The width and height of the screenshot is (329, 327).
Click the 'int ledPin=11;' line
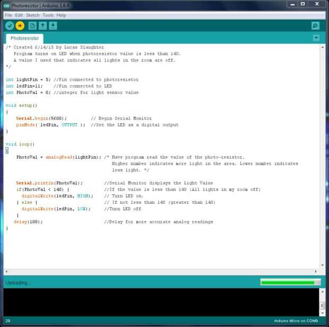24,86
